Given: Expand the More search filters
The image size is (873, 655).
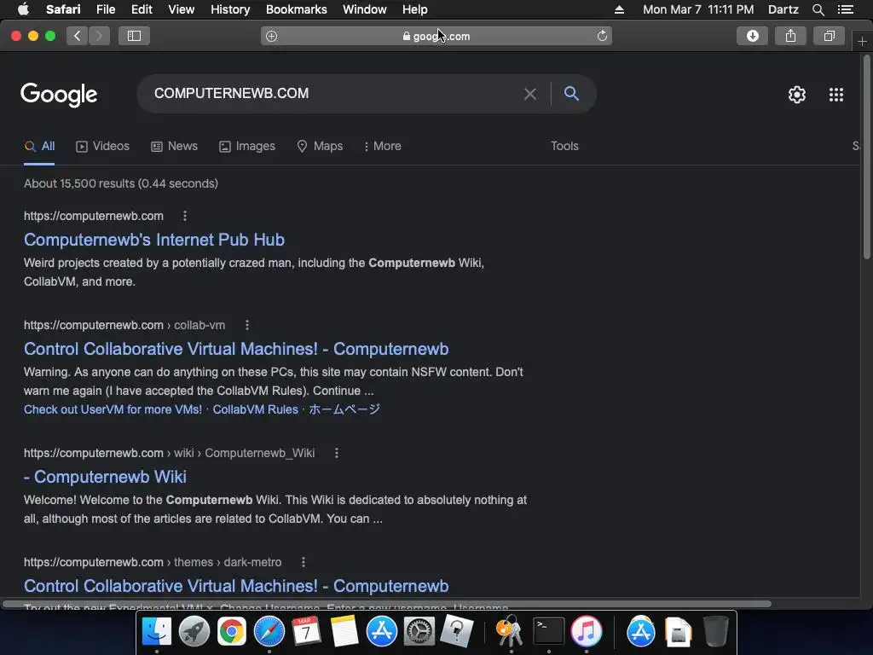Looking at the screenshot, I should click(382, 146).
